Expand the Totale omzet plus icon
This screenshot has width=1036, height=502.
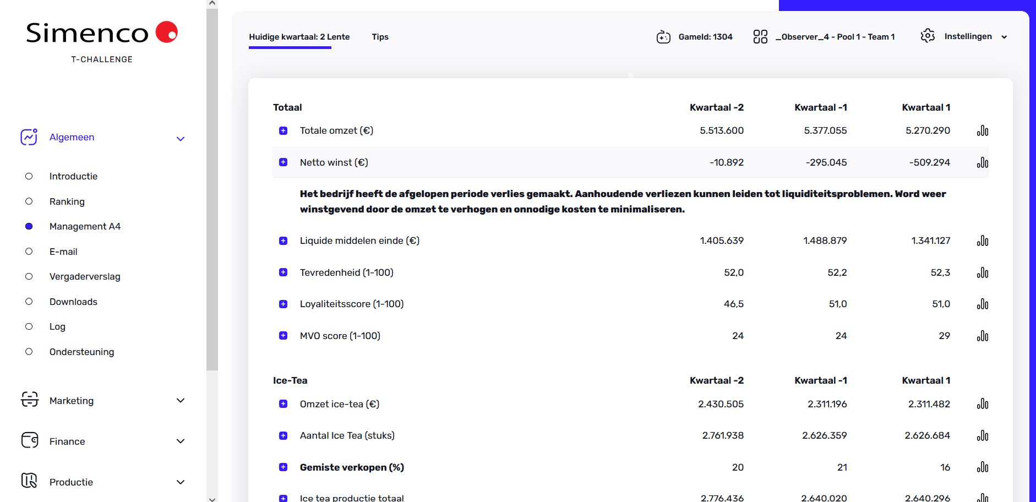point(283,131)
